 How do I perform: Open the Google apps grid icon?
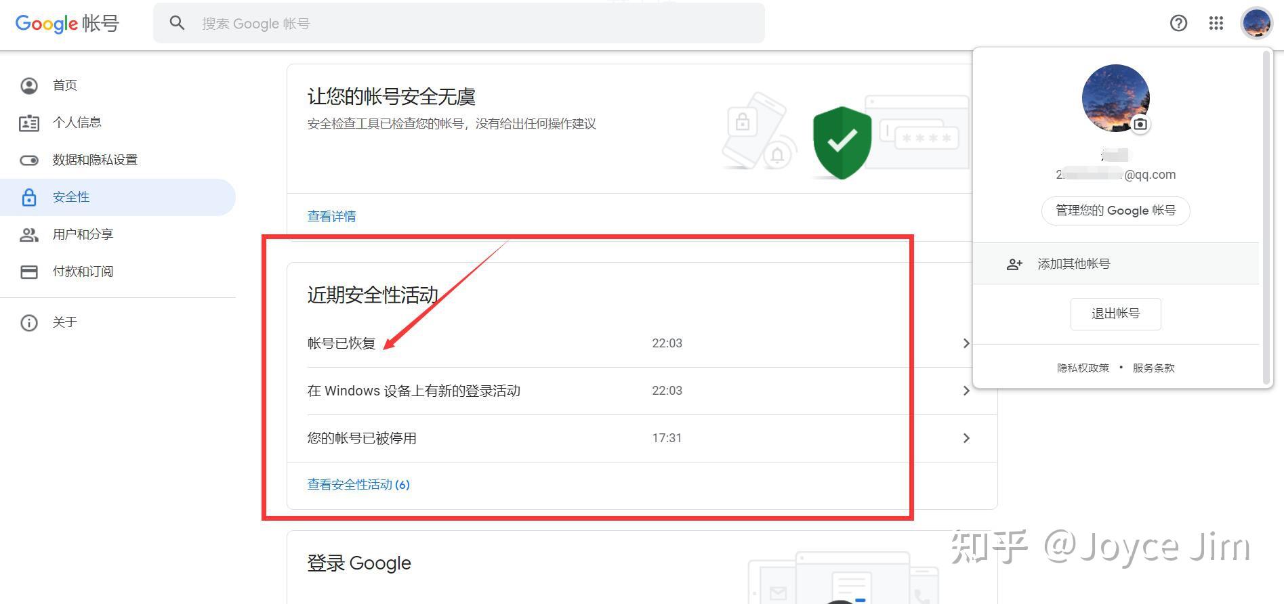click(x=1216, y=24)
